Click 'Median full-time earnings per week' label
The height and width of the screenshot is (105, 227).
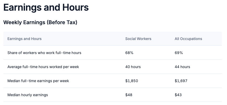[38, 81]
